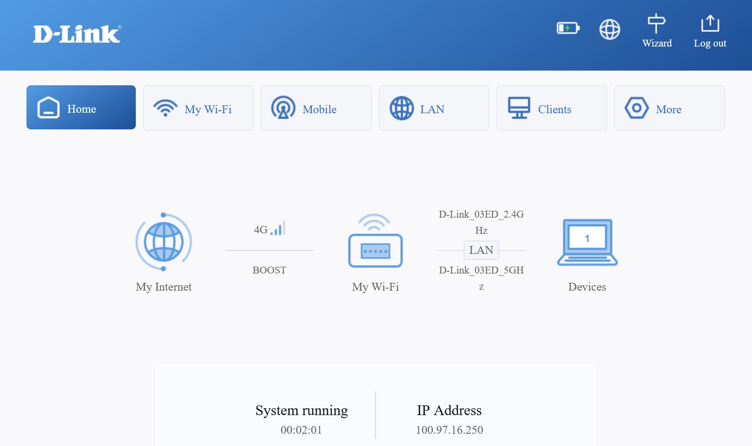
Task: Click the D-Link logo
Action: pos(76,33)
